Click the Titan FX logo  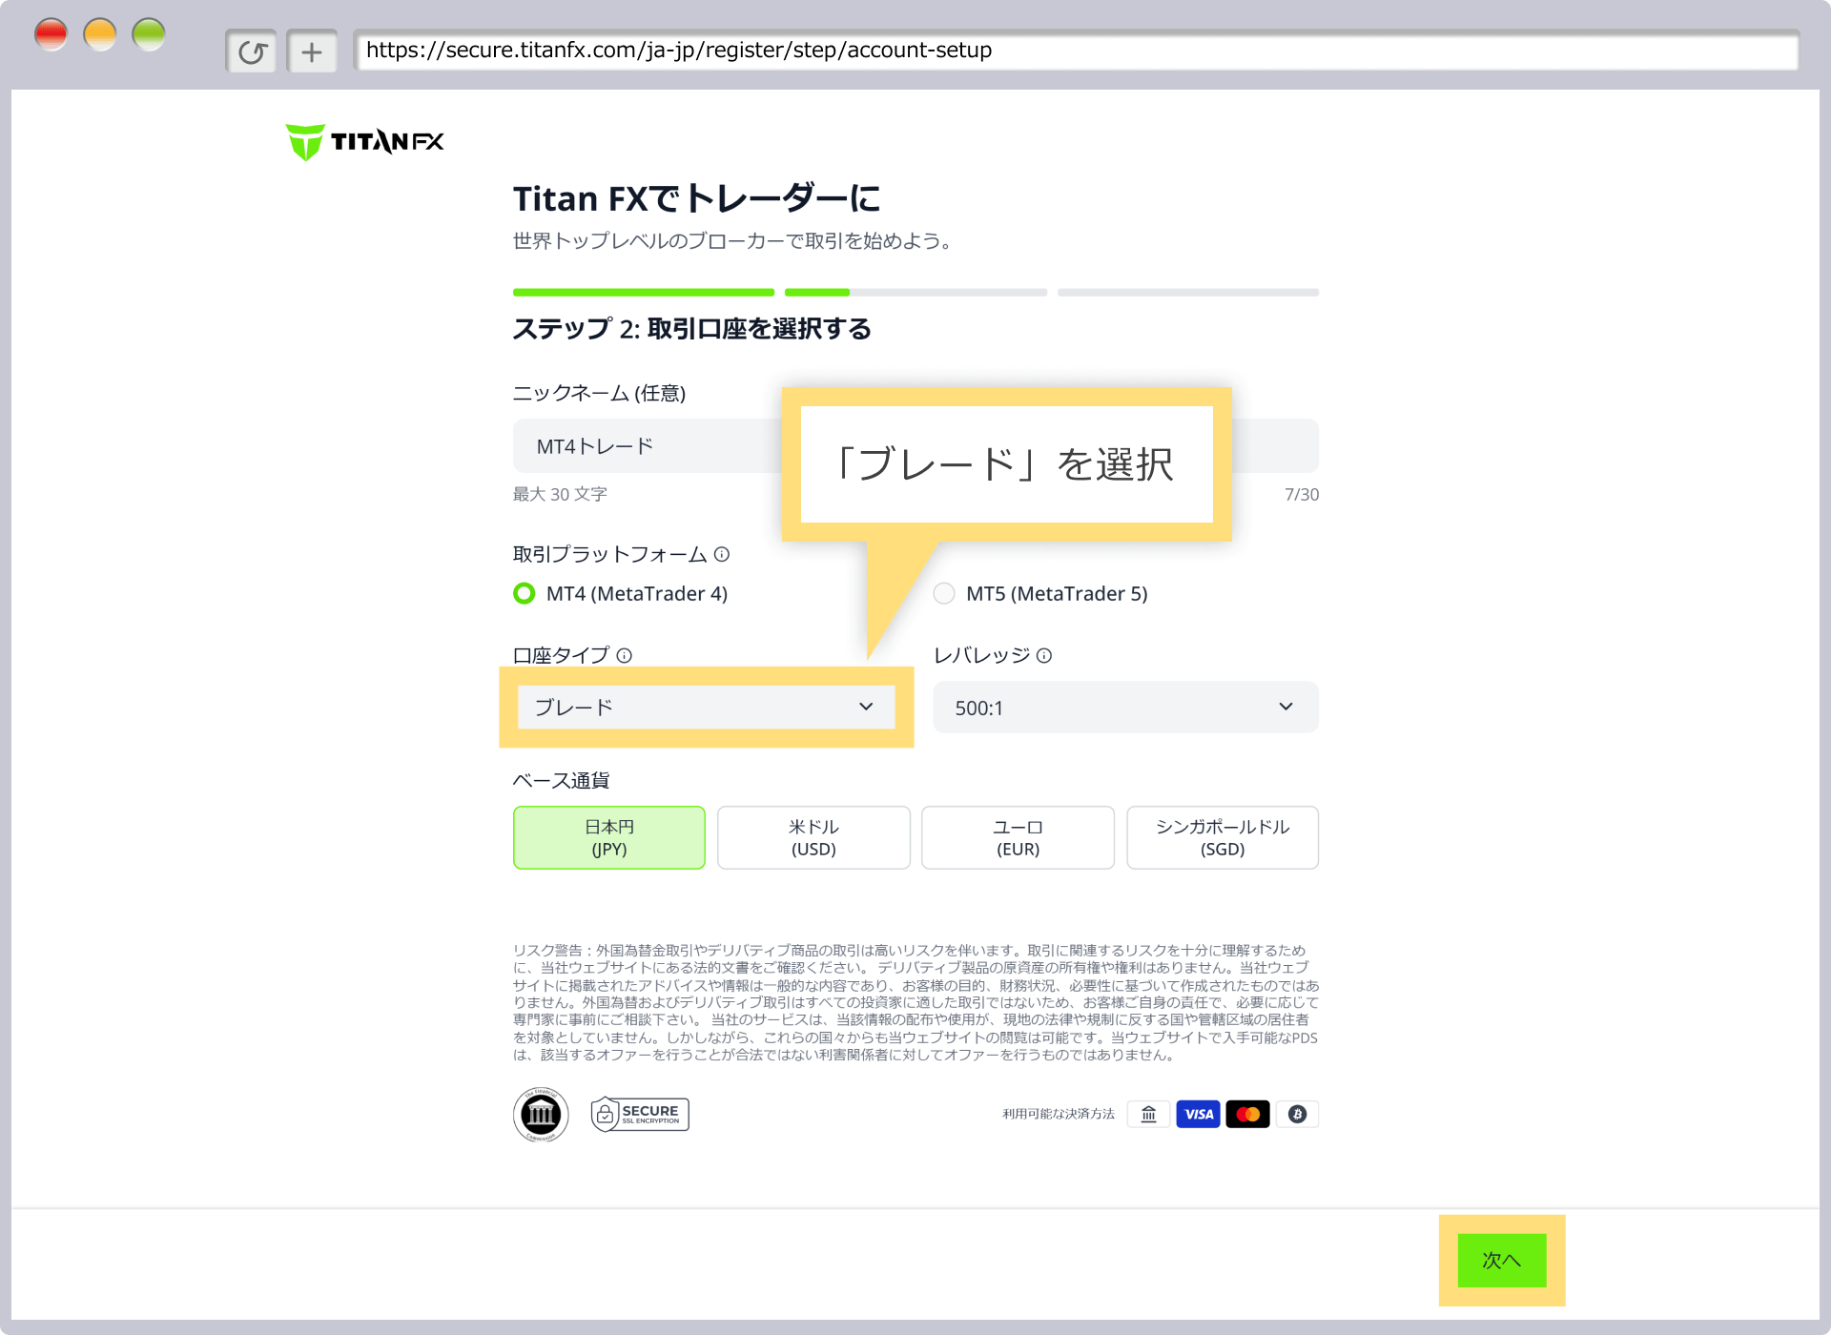click(363, 139)
